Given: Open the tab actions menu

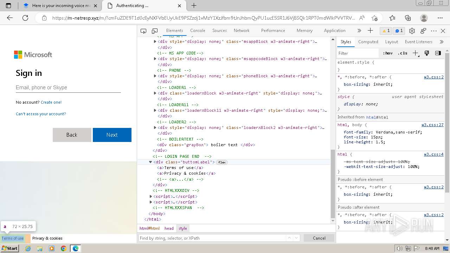Looking at the screenshot, I should click(8, 6).
